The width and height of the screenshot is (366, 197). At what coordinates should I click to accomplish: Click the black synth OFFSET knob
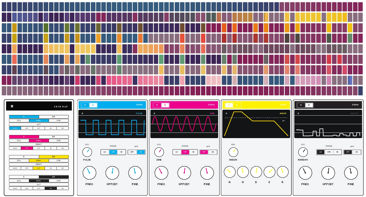pos(328,173)
